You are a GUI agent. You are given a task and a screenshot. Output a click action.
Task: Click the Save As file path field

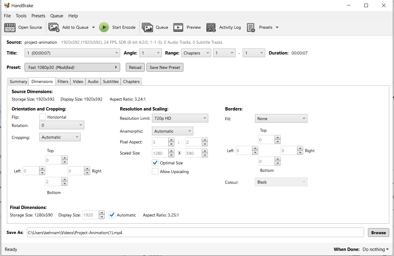[195, 233]
